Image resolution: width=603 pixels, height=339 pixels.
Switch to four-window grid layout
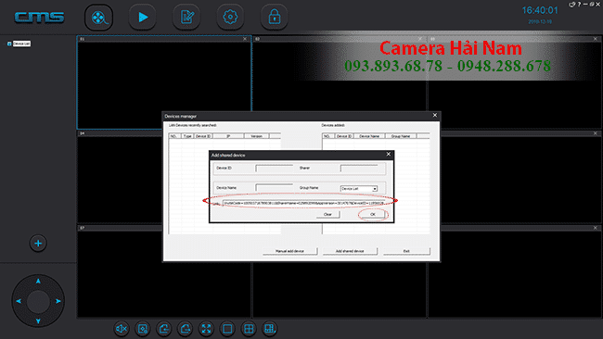click(249, 329)
